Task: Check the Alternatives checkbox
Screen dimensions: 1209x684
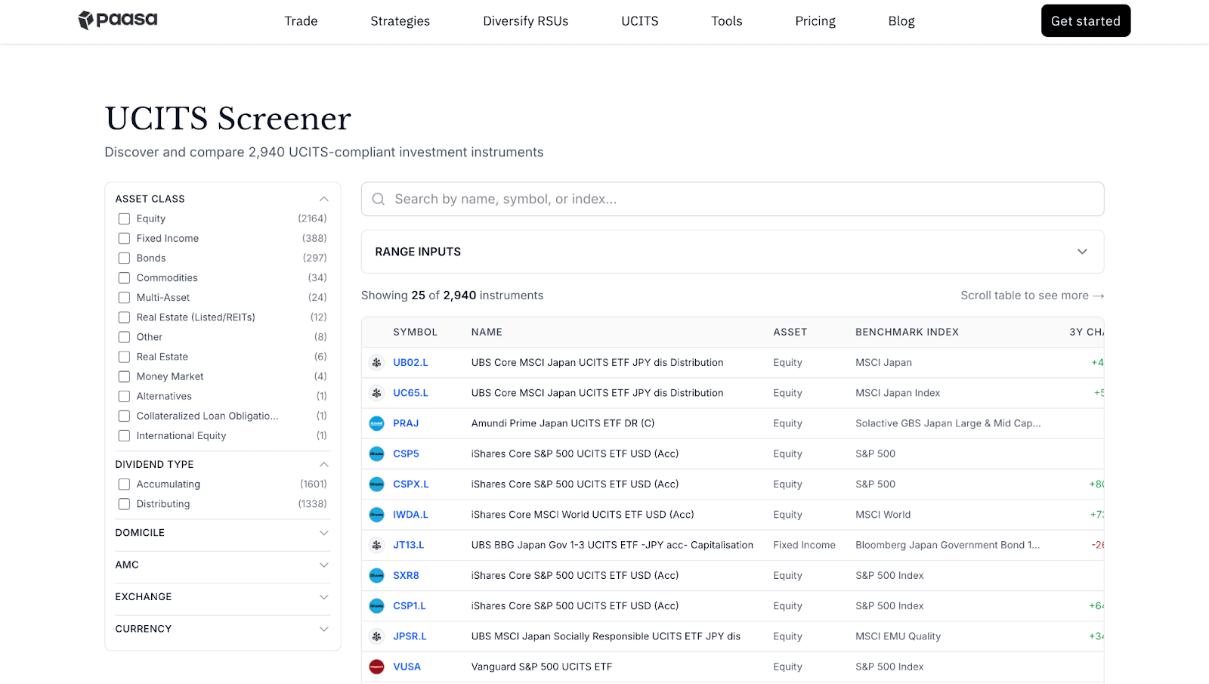Action: [x=124, y=396]
